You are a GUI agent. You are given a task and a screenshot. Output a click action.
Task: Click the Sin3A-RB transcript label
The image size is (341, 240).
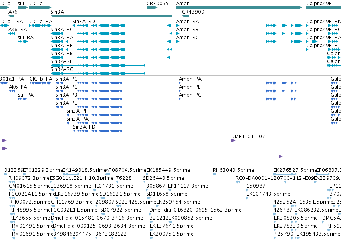click(x=61, y=54)
